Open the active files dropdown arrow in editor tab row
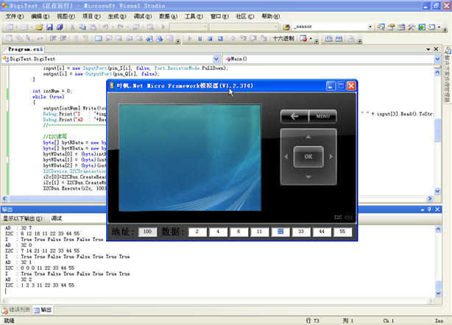Viewport: 452px width, 325px height. click(428, 49)
